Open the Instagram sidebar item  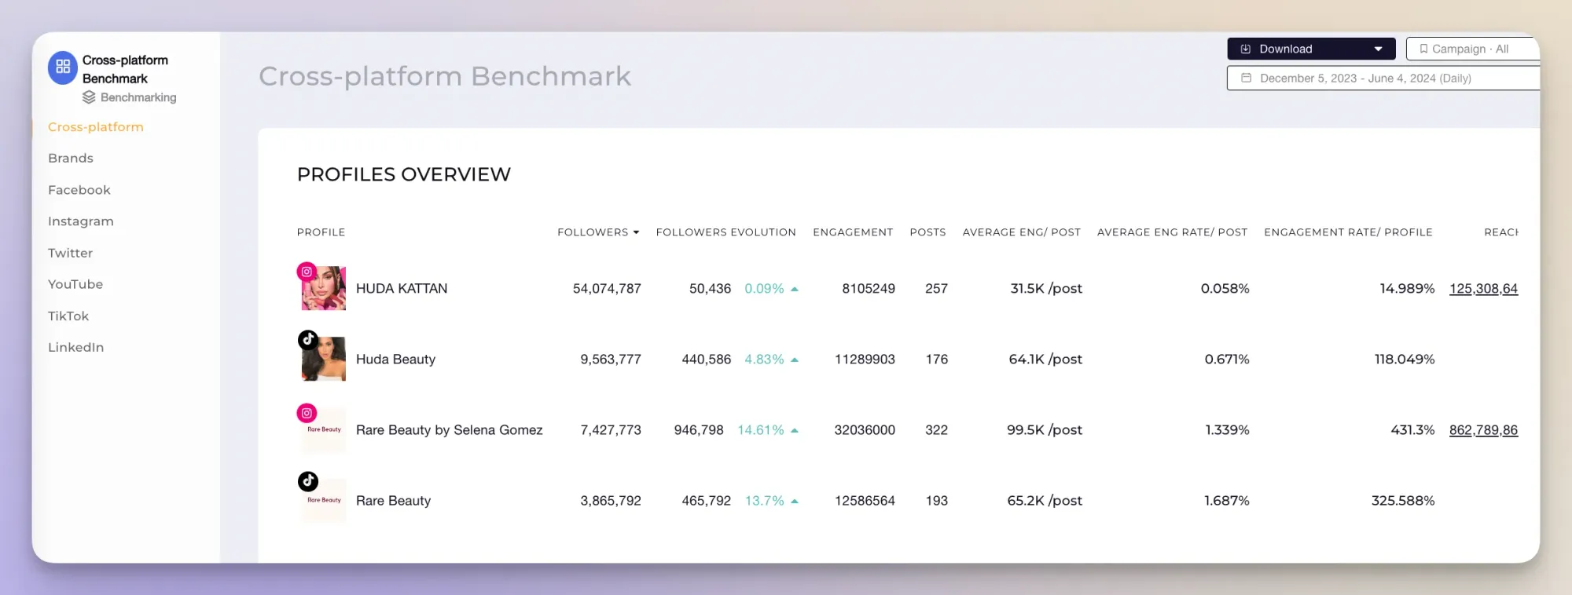click(81, 221)
